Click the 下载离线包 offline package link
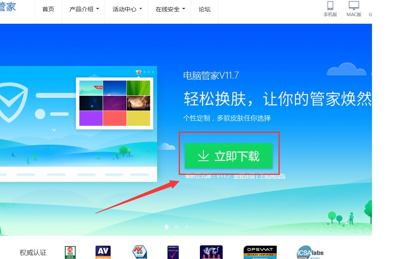Viewport: 399px width, 259px height. coord(272,176)
